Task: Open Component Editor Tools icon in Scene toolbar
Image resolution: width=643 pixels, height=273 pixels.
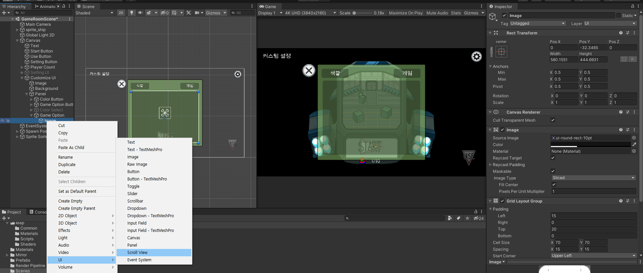Action: tap(189, 13)
